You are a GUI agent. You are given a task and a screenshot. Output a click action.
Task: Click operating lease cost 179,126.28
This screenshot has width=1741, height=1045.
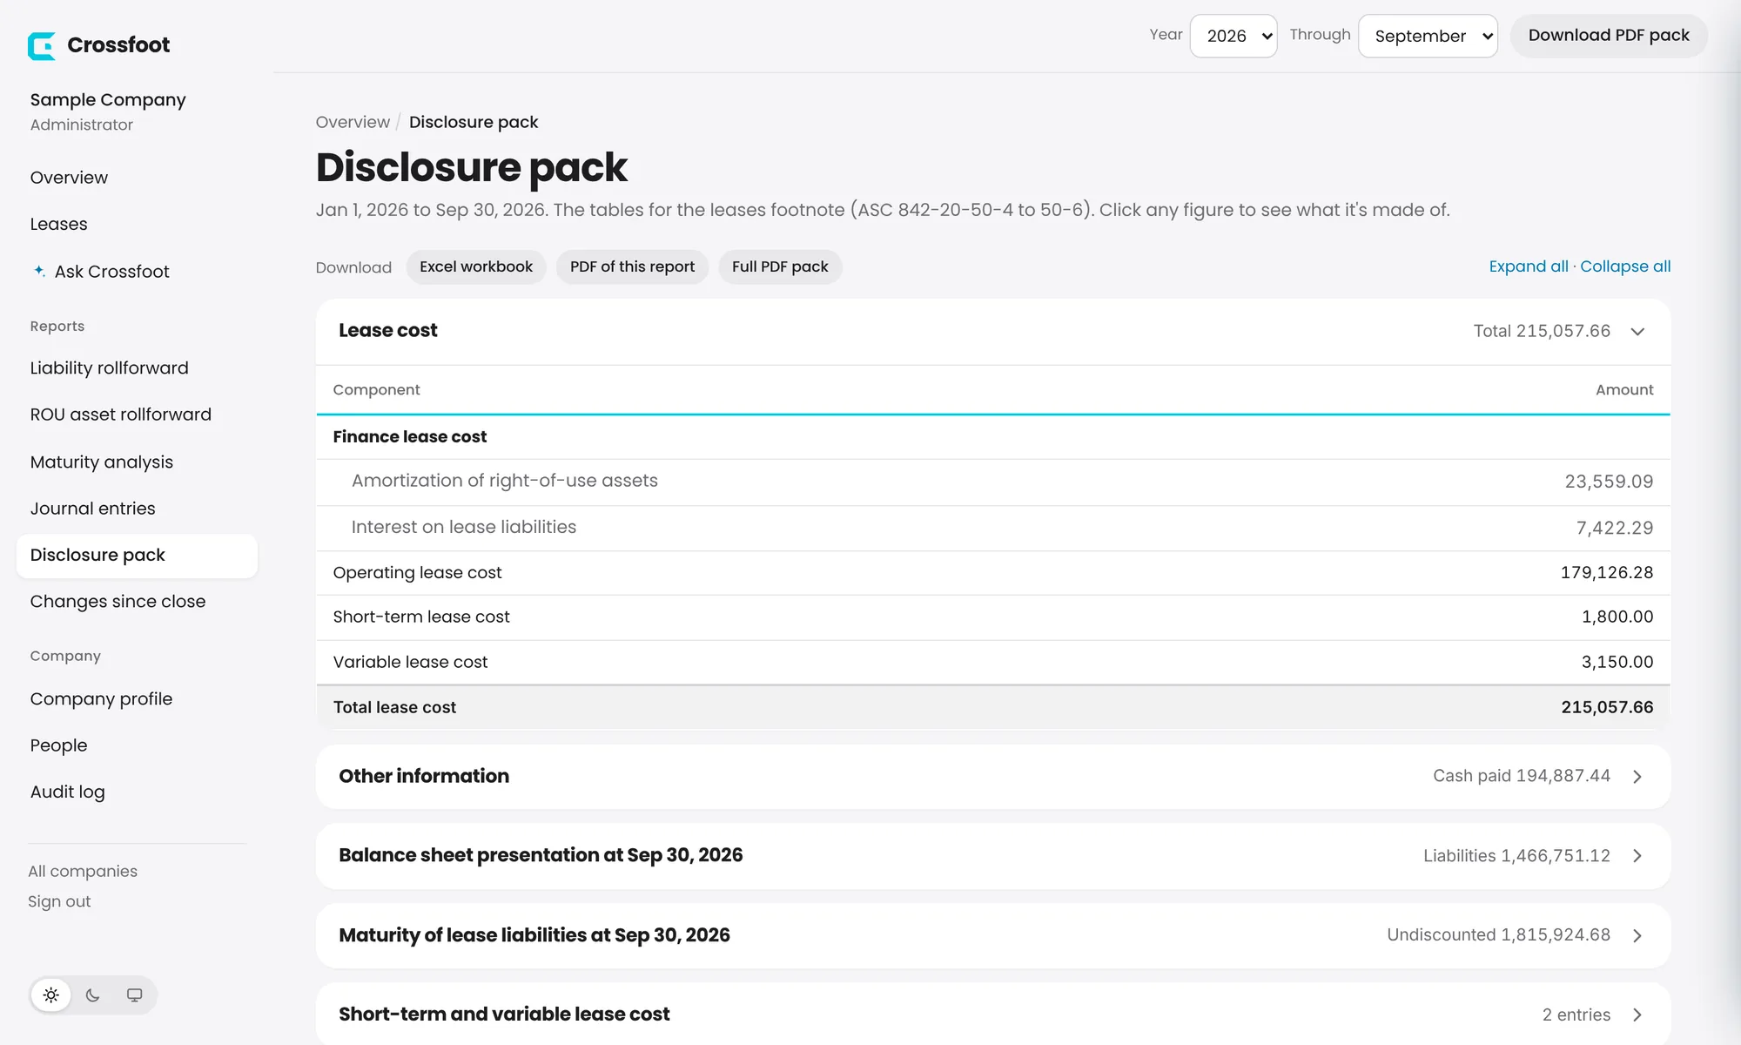(1607, 572)
